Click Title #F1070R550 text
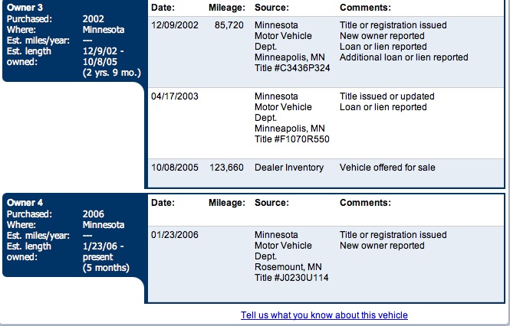Screen dimensions: 510x326 click(291, 139)
